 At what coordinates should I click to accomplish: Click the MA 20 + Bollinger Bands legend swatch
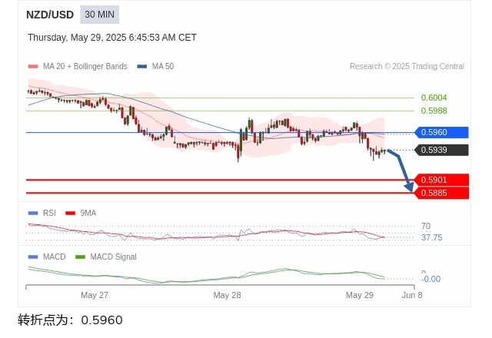33,67
